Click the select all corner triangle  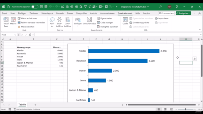coord(2,39)
